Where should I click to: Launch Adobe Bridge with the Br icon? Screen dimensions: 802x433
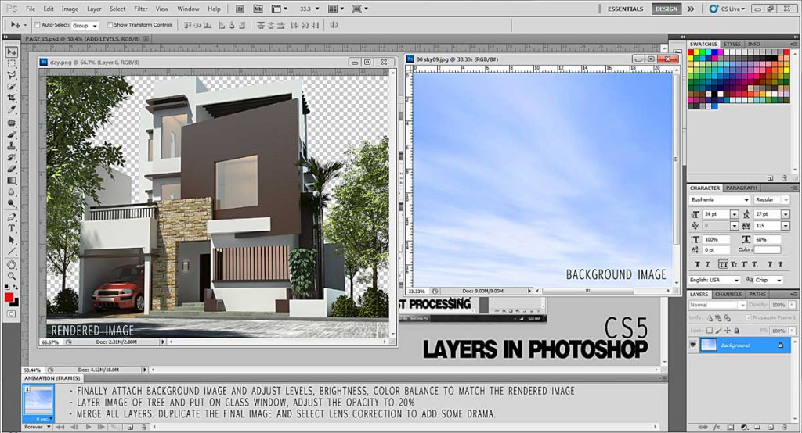tap(240, 9)
